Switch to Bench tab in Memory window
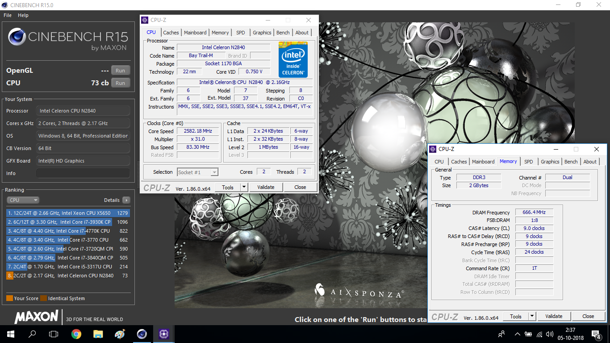The height and width of the screenshot is (343, 610). (571, 162)
